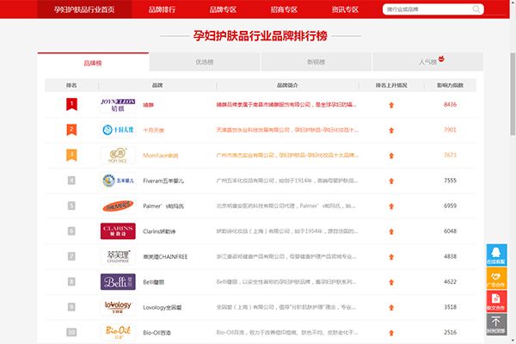Open the Bio-Oil百洛 brand name link
This screenshot has width=516, height=344.
coord(157,333)
